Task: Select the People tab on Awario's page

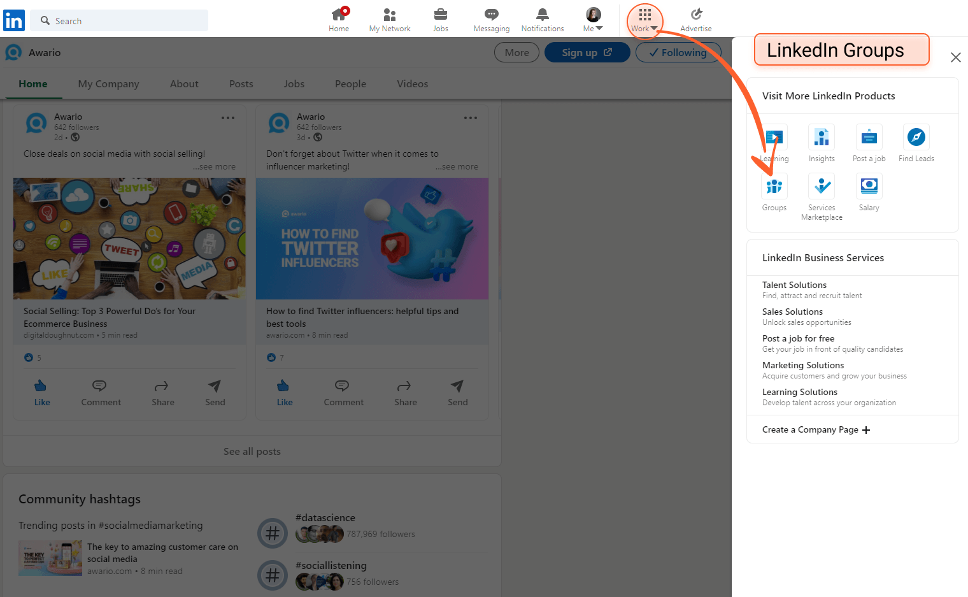Action: pos(350,83)
